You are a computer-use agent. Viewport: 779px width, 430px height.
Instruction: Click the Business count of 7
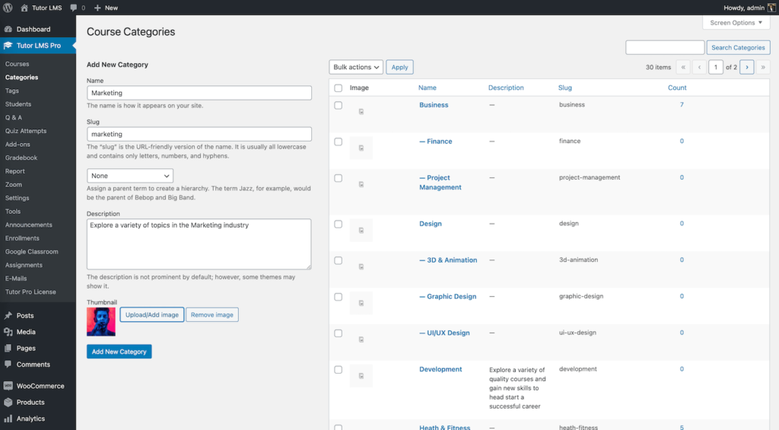(x=682, y=104)
